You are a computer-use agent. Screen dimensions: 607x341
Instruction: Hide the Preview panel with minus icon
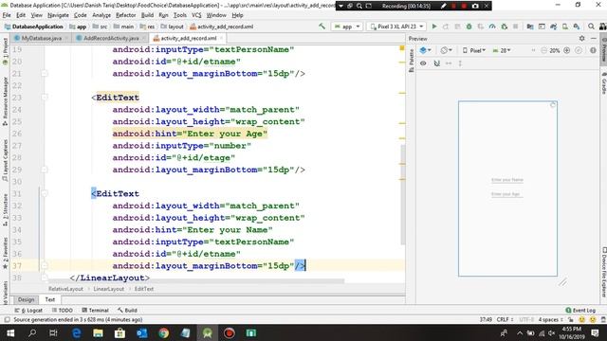coord(594,38)
